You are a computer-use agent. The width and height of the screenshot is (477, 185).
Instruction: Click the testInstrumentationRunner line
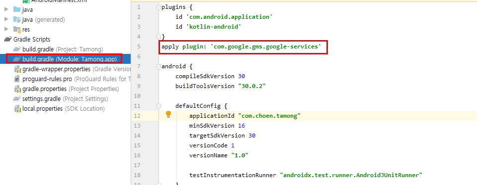(306, 175)
